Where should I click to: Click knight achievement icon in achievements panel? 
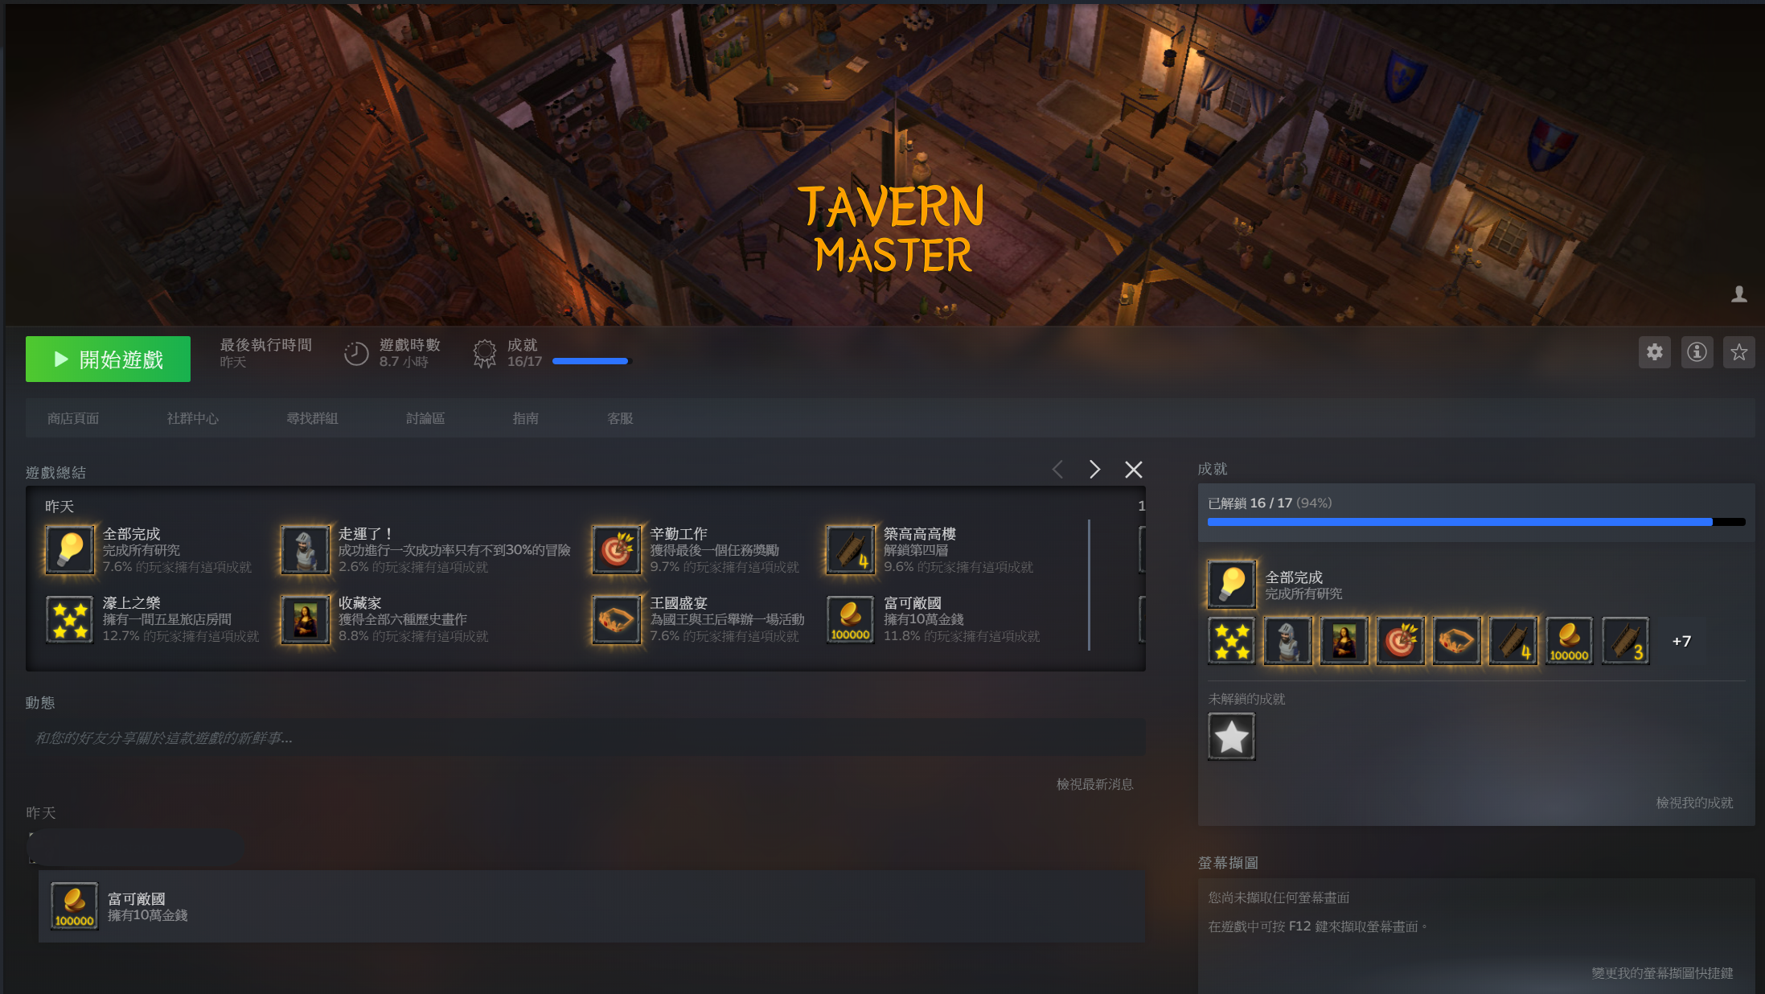pyautogui.click(x=1288, y=641)
